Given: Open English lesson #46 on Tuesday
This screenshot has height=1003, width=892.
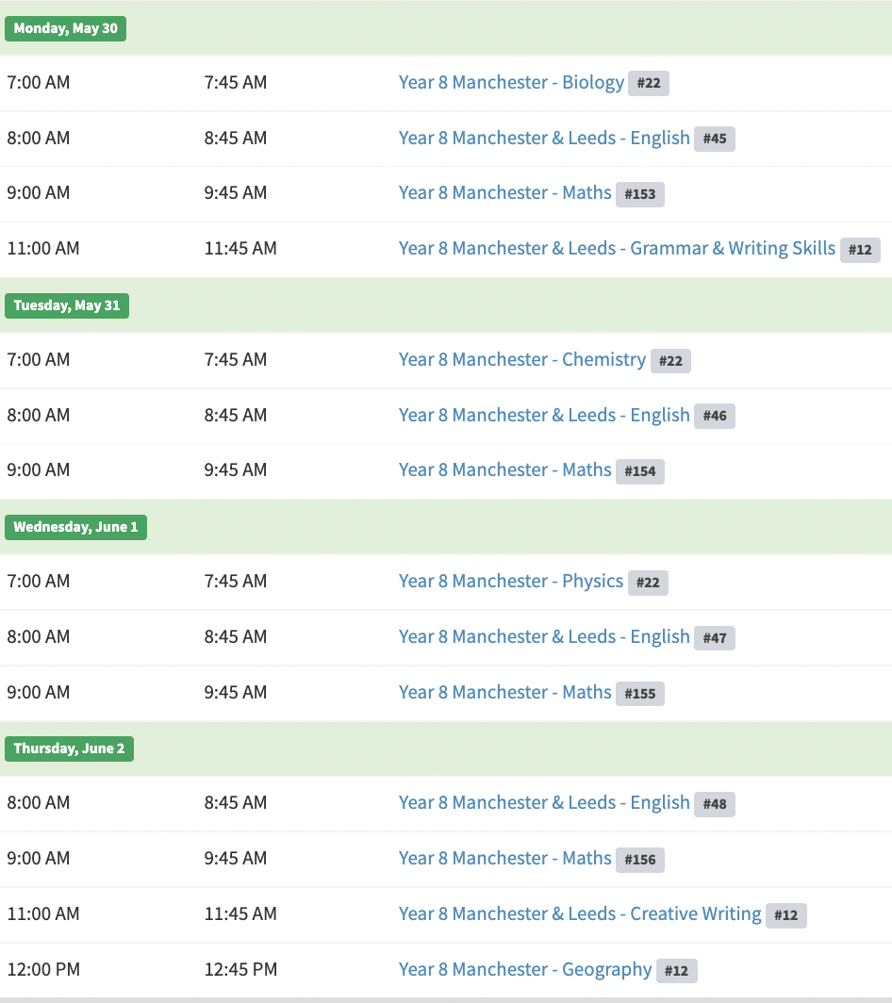Looking at the screenshot, I should 544,415.
